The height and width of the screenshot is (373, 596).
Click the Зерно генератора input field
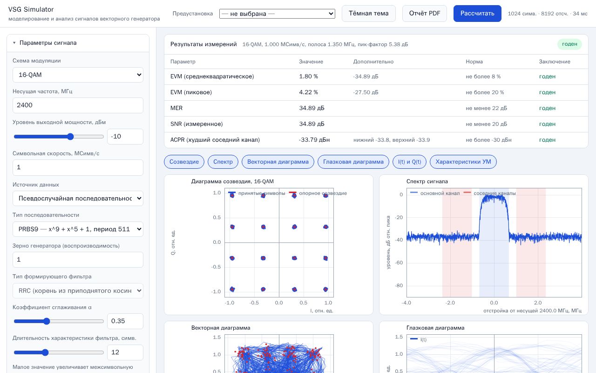[78, 260]
